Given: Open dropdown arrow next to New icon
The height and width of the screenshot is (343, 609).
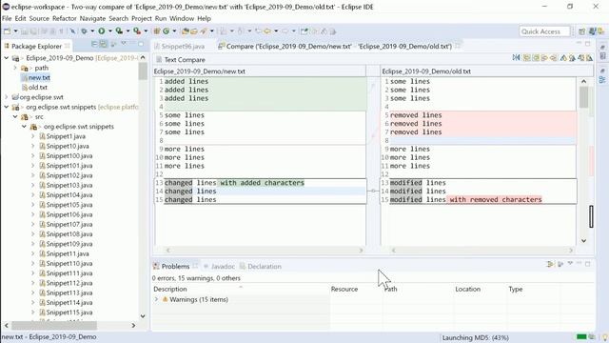Looking at the screenshot, I should tap(15, 31).
